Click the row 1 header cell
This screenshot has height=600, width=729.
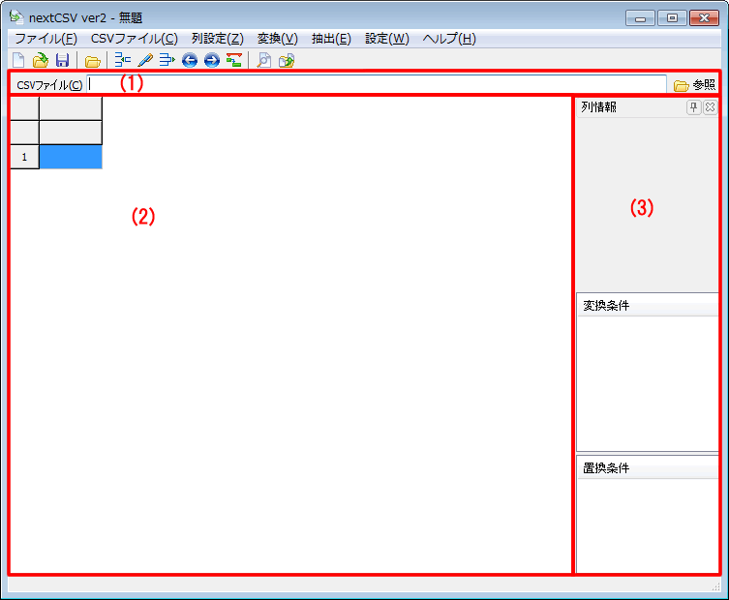tap(24, 157)
